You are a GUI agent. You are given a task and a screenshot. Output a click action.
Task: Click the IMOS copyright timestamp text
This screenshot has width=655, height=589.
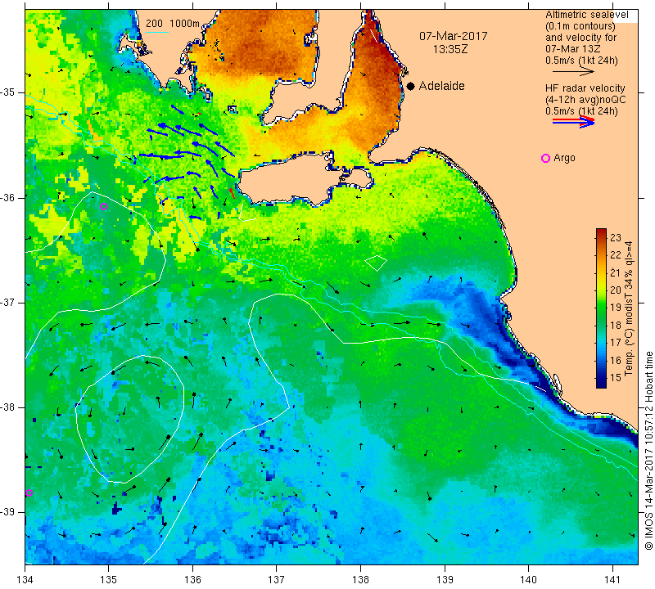[648, 450]
